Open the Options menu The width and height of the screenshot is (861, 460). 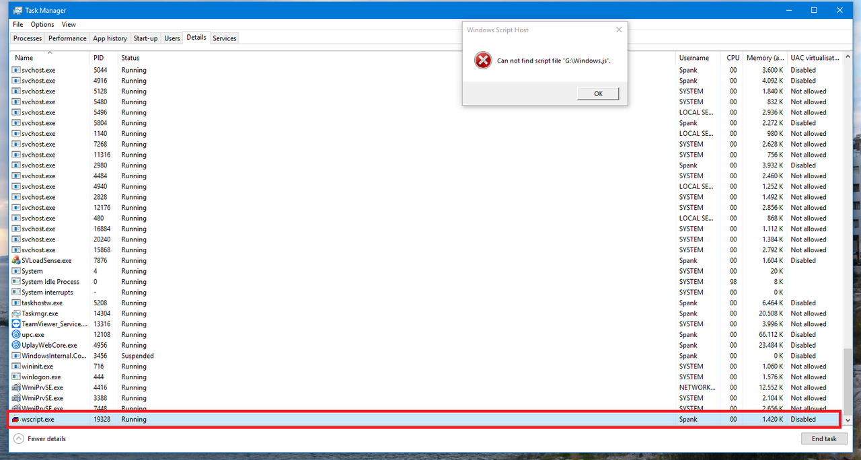pyautogui.click(x=42, y=24)
